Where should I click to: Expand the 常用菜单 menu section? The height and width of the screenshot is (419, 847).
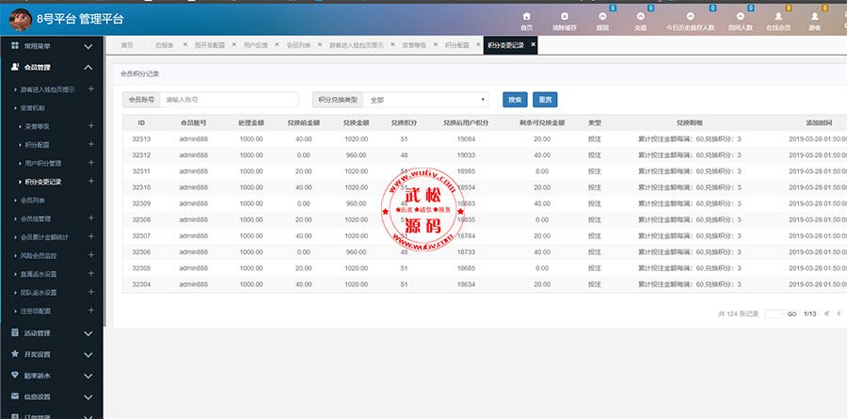click(x=52, y=46)
